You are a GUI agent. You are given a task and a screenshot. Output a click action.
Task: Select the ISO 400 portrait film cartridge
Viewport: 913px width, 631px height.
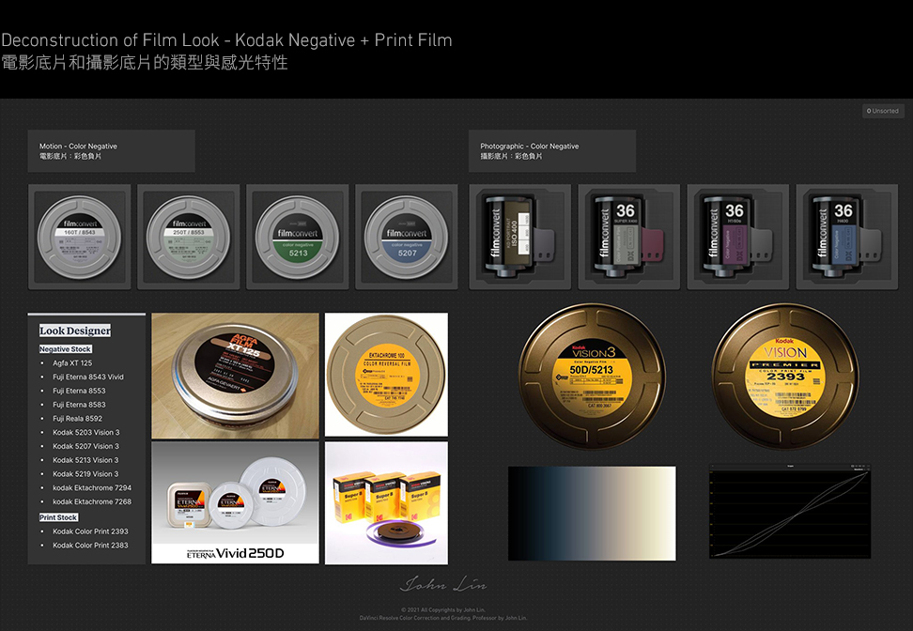(x=520, y=237)
